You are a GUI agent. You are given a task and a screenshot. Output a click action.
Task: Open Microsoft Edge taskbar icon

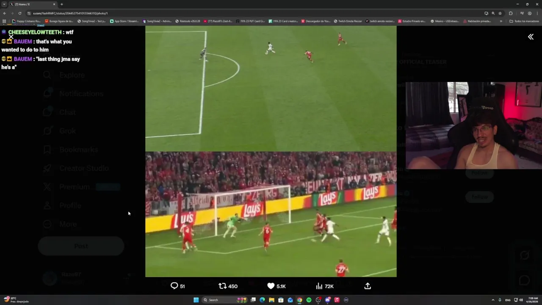(x=262, y=300)
